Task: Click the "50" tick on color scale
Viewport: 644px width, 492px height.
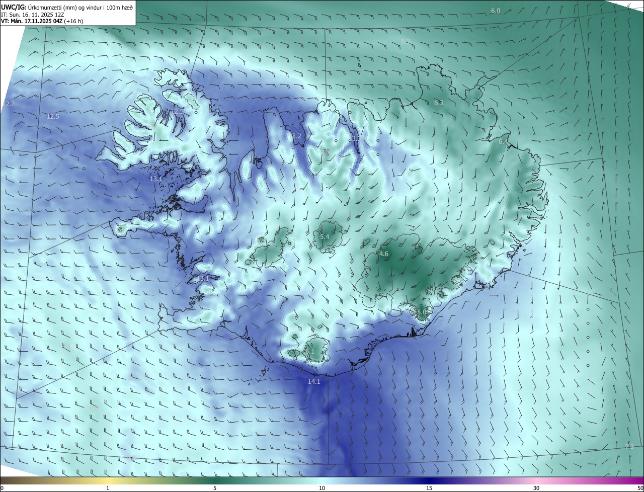Action: click(x=639, y=488)
